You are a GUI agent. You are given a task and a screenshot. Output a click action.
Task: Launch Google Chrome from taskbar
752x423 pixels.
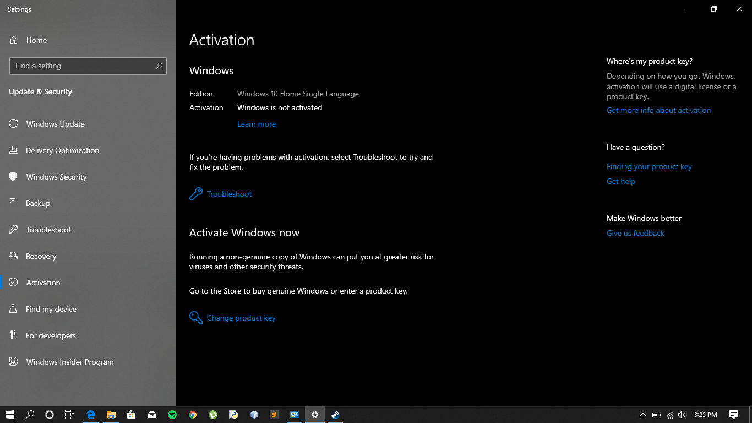[193, 415]
